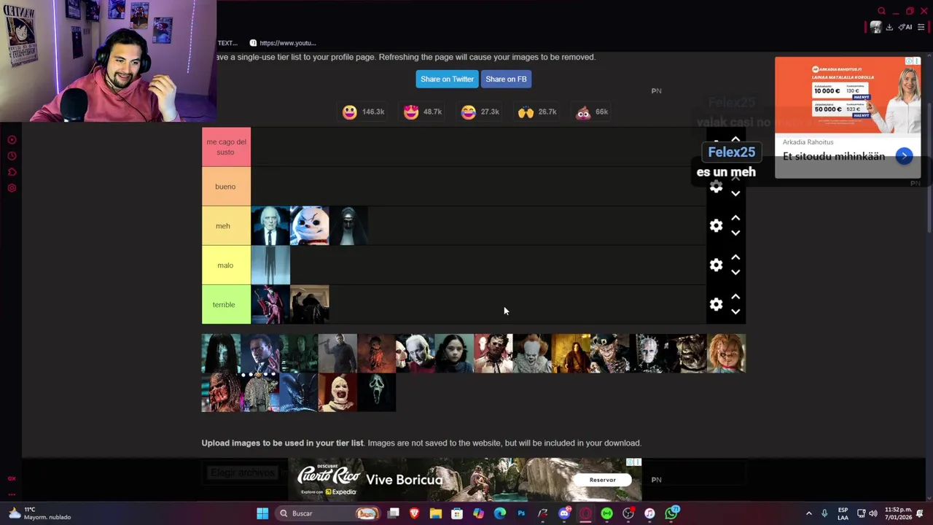Pick the Art the Clown thumbnail

(x=337, y=392)
